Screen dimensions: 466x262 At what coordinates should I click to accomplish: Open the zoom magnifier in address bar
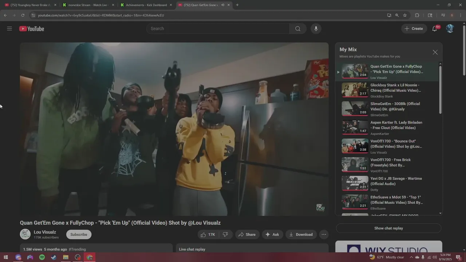click(397, 15)
